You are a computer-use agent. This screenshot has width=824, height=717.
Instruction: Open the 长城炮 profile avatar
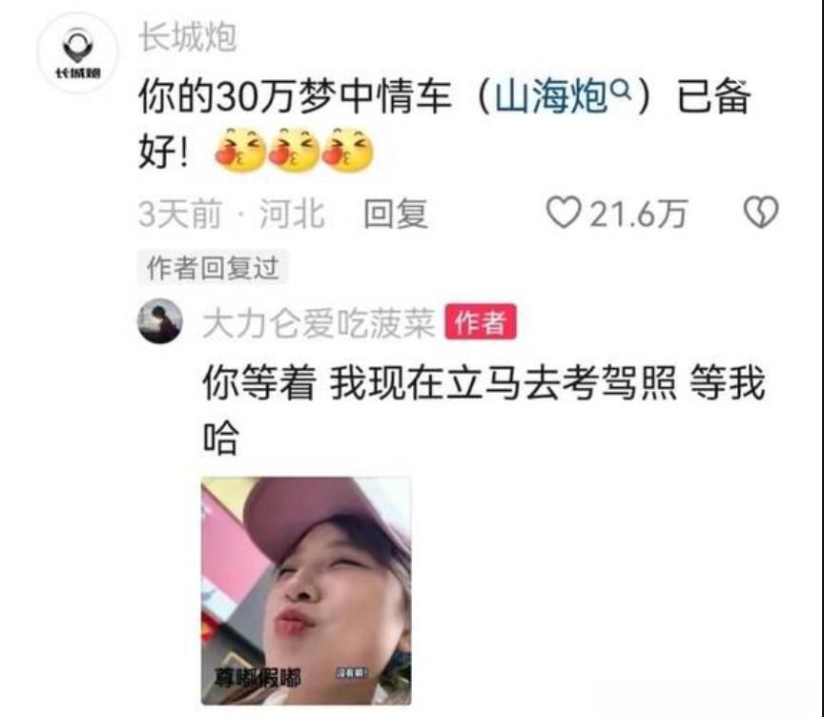pyautogui.click(x=78, y=53)
